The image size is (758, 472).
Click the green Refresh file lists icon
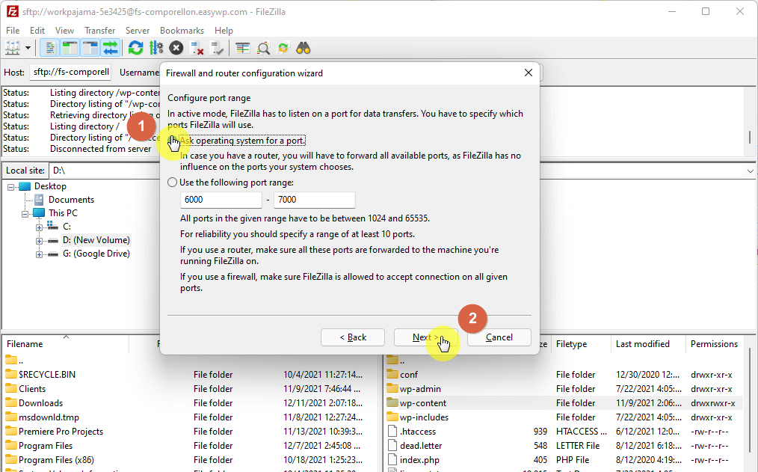pyautogui.click(x=136, y=49)
